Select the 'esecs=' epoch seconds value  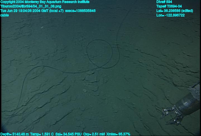click(80, 11)
